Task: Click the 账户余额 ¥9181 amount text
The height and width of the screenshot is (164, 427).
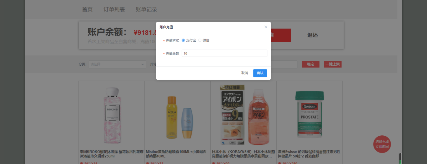Action: click(145, 32)
